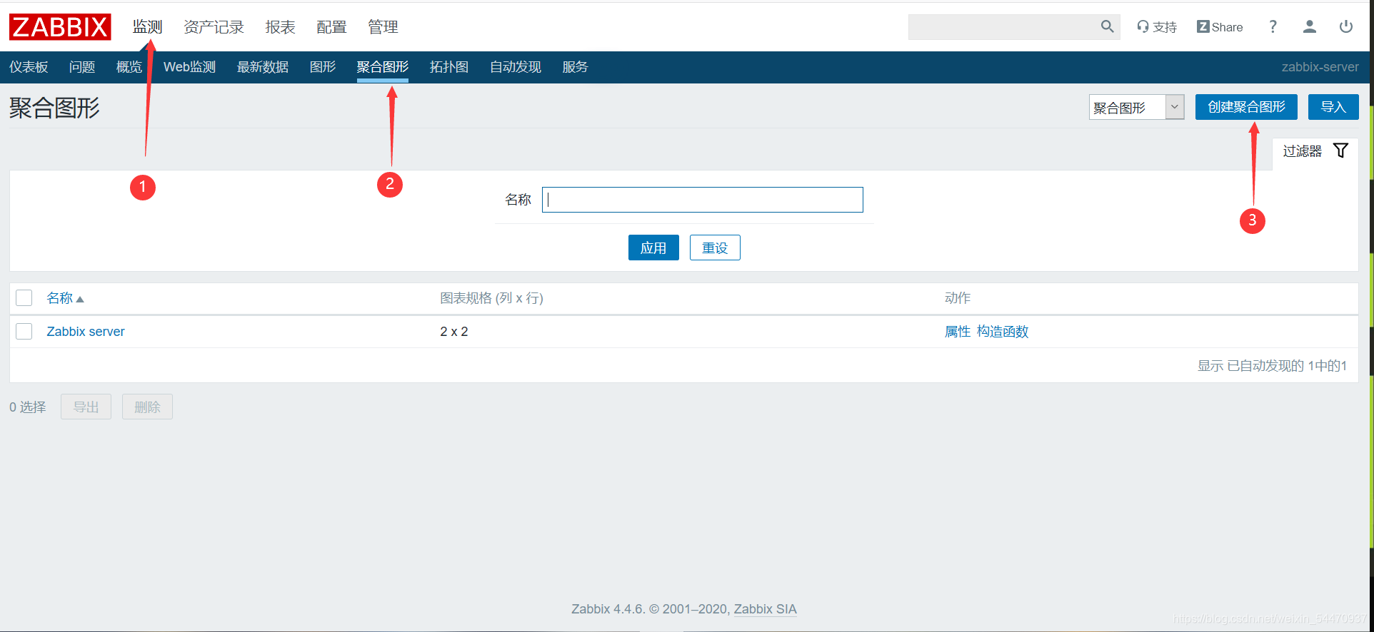Image resolution: width=1374 pixels, height=632 pixels.
Task: Tick the select-all checkbox in header
Action: point(24,298)
